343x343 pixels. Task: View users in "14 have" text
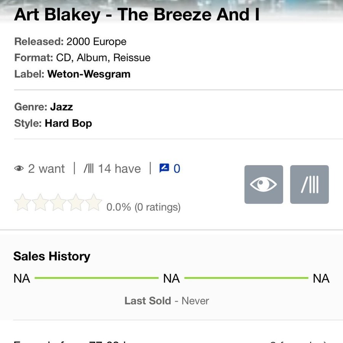pos(119,168)
